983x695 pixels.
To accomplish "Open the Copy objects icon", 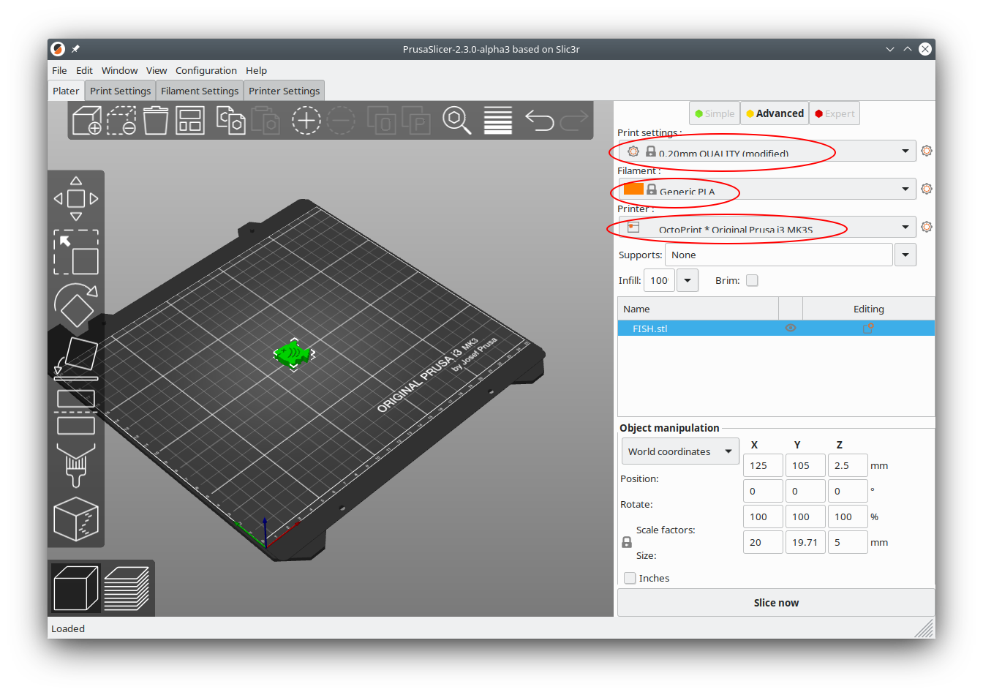I will [x=230, y=121].
